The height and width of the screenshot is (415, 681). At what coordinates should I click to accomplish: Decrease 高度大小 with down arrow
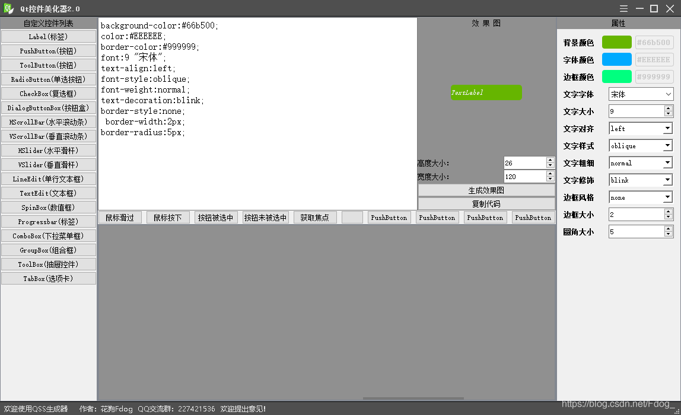click(550, 166)
